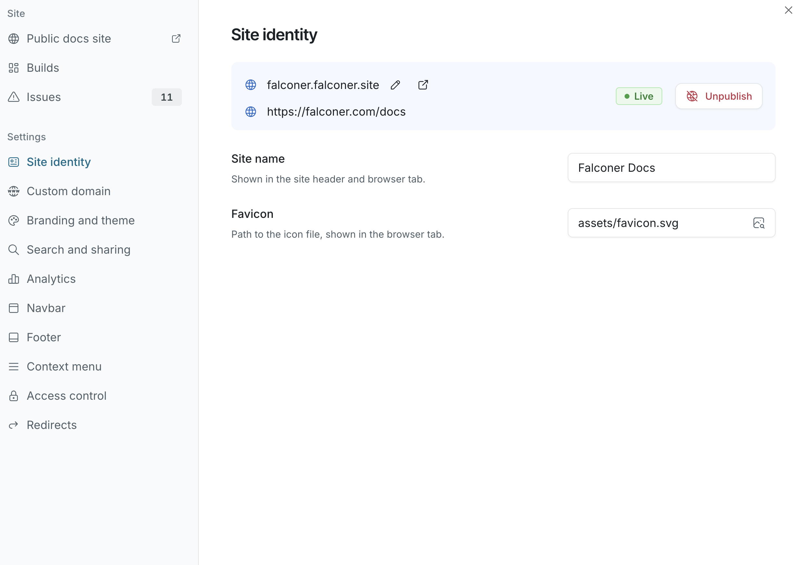This screenshot has height=565, width=799.
Task: Click the falconer.falconer.site domain text
Action: point(323,85)
